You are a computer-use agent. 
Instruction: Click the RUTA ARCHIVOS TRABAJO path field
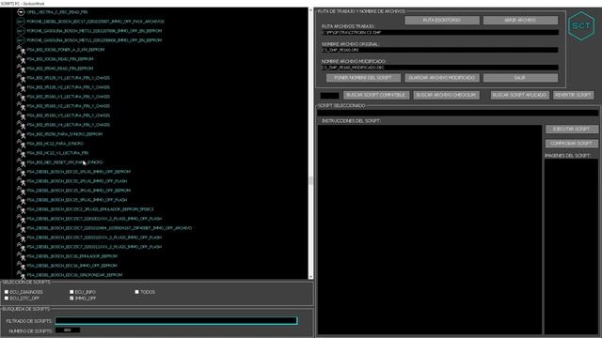click(440, 33)
